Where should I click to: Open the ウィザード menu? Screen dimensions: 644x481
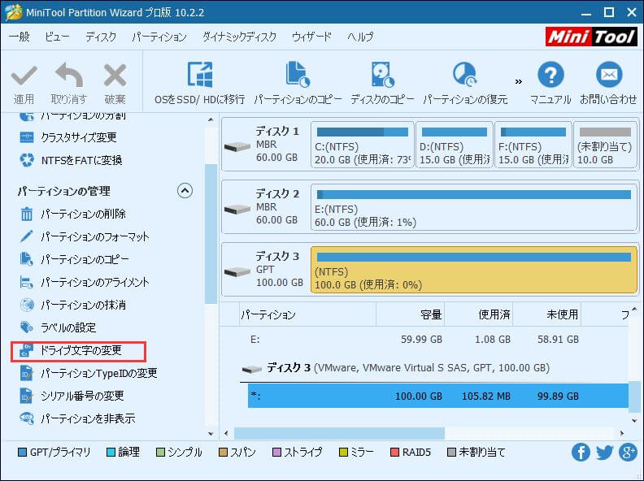[x=311, y=37]
